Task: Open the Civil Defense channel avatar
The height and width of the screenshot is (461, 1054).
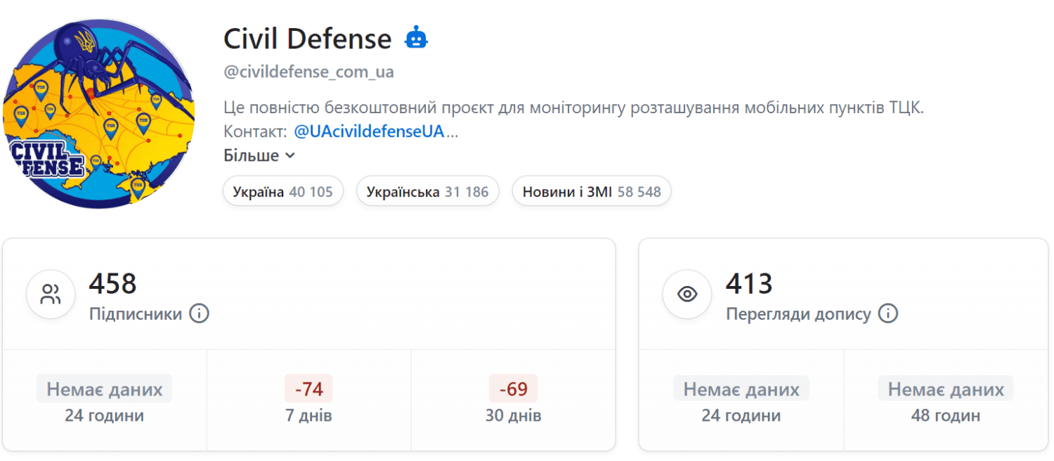Action: pos(98,114)
